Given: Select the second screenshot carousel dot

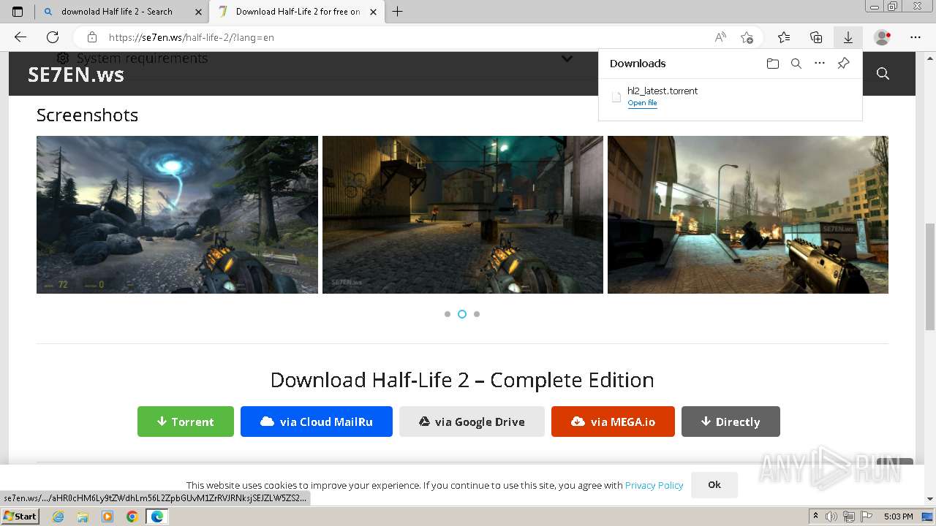Looking at the screenshot, I should 462,314.
